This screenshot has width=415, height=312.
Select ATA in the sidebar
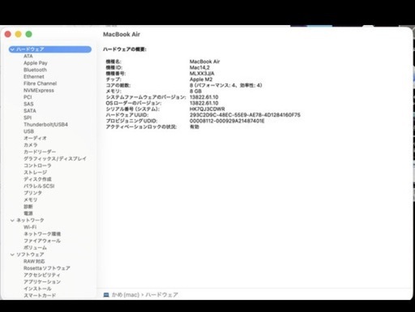tap(28, 56)
